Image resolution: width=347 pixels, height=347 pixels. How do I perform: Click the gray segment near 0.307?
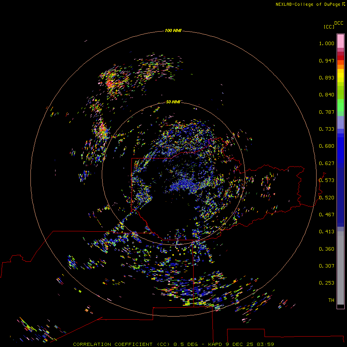[340, 266]
